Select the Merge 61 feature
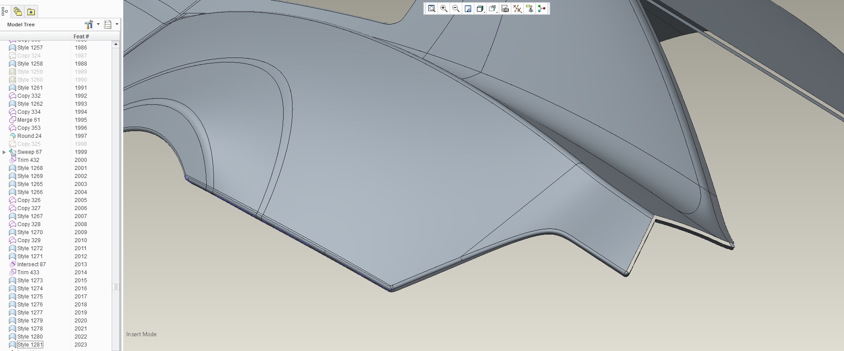Image resolution: width=844 pixels, height=351 pixels. (x=29, y=120)
